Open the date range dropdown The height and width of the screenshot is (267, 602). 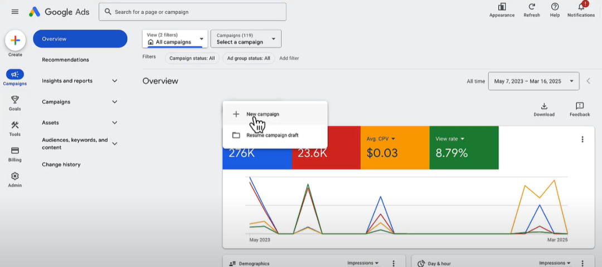533,81
